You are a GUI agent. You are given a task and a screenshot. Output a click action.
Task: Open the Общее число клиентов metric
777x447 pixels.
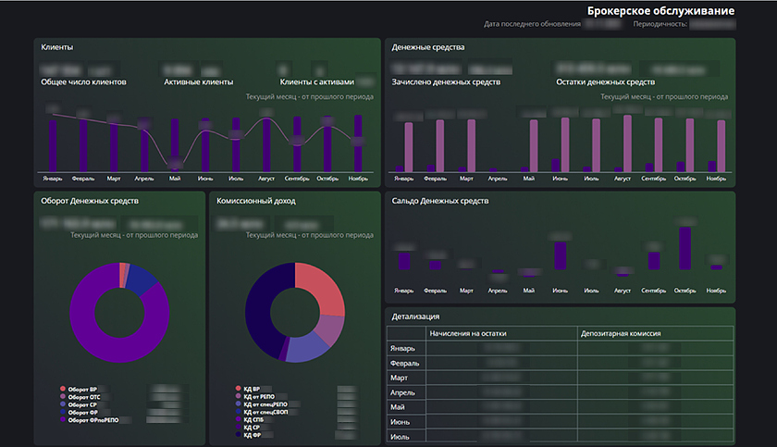pyautogui.click(x=83, y=82)
